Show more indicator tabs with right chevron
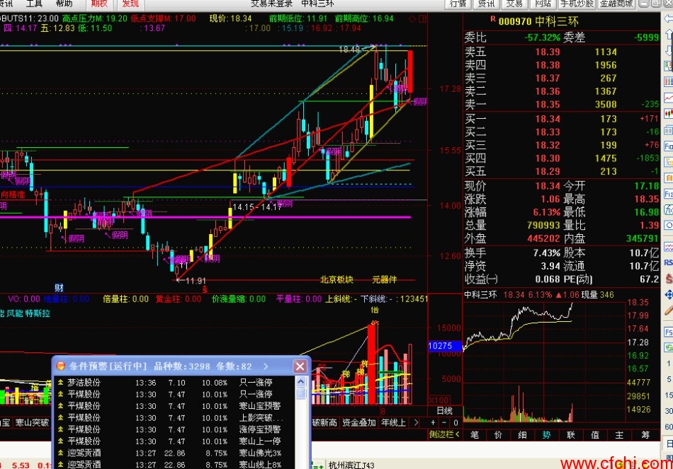 click(x=416, y=423)
